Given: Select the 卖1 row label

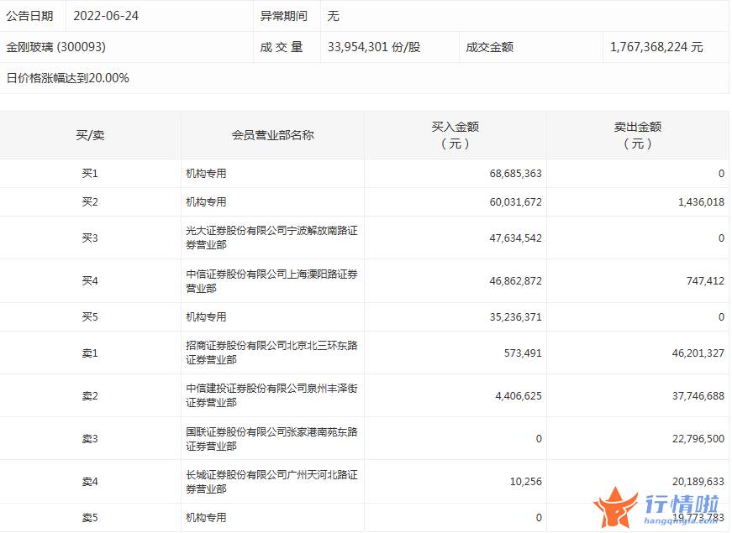Looking at the screenshot, I should coord(90,353).
